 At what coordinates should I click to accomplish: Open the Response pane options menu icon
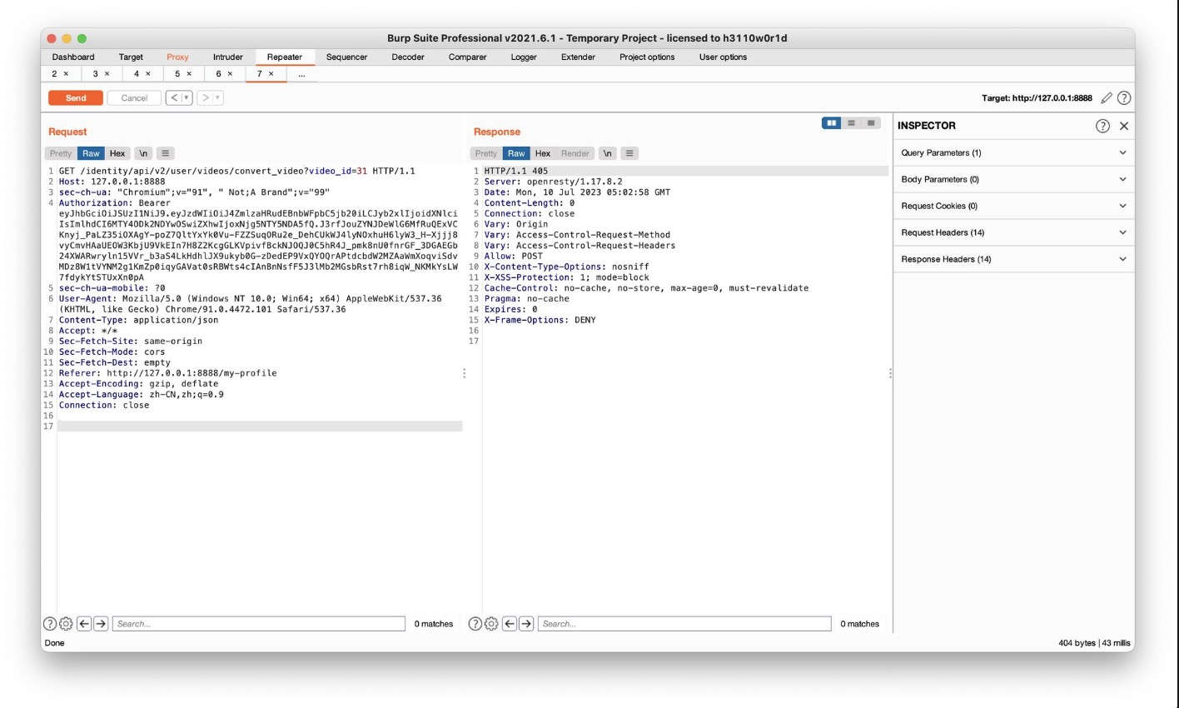coord(629,153)
